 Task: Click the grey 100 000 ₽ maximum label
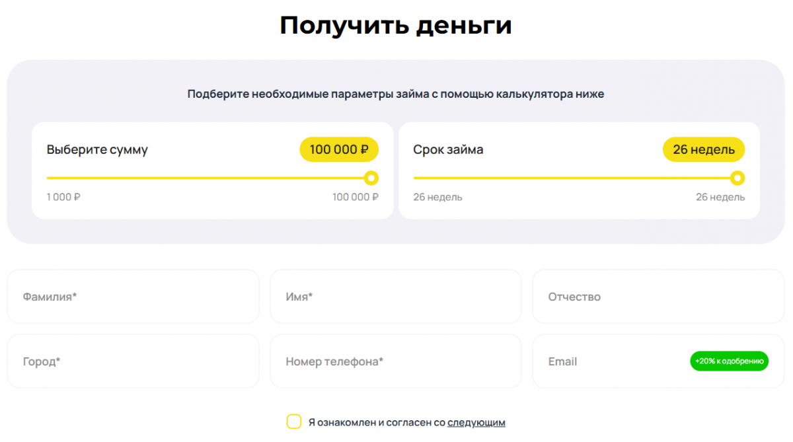point(355,197)
